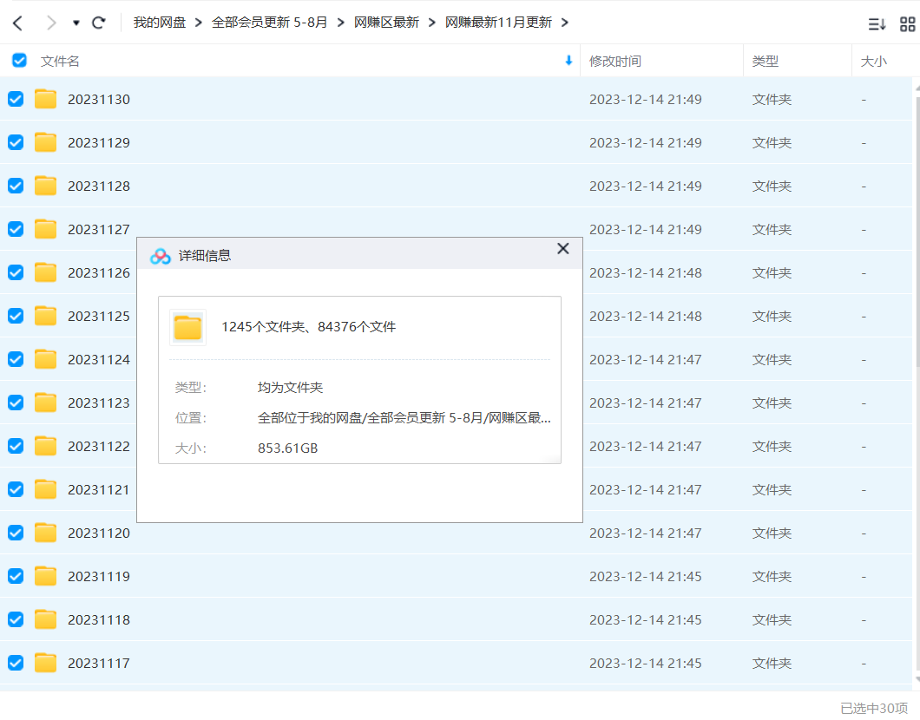Open the navigation history dropdown arrow
The height and width of the screenshot is (720, 920).
coord(76,23)
